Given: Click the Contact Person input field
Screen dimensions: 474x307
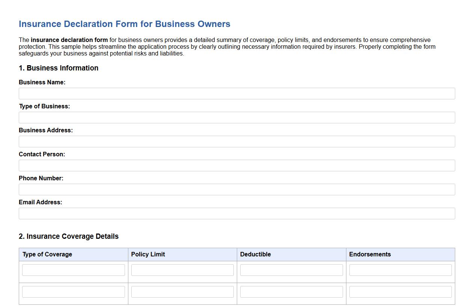Looking at the screenshot, I should click(236, 165).
